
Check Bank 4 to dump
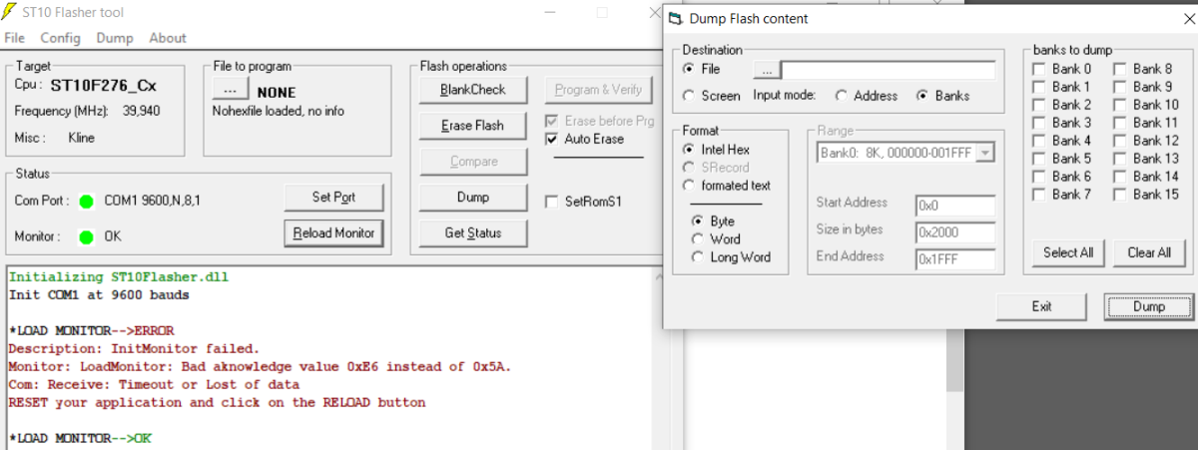click(x=1038, y=141)
